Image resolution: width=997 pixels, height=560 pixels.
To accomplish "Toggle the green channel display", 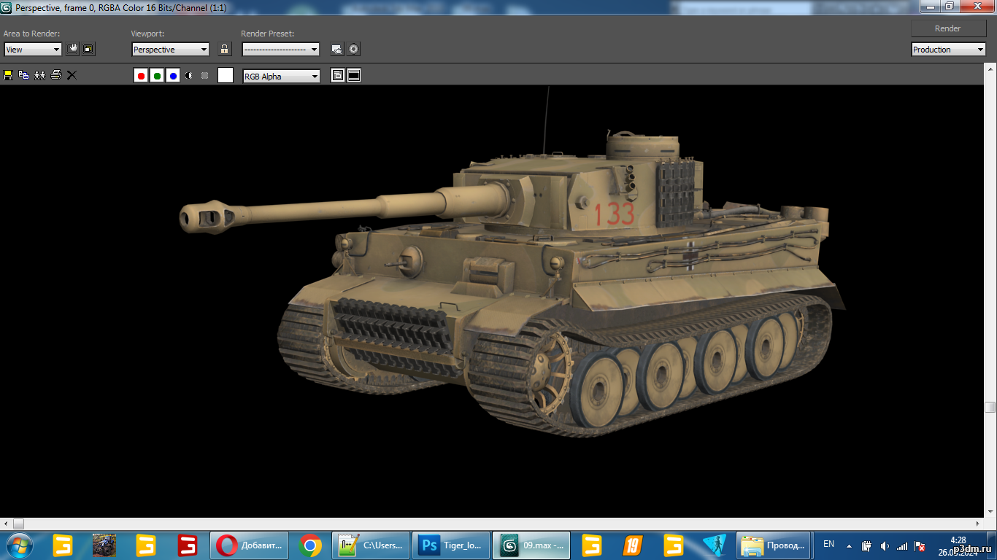I will click(157, 76).
